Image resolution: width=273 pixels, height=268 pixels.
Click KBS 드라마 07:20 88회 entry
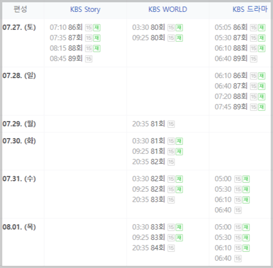(231, 96)
